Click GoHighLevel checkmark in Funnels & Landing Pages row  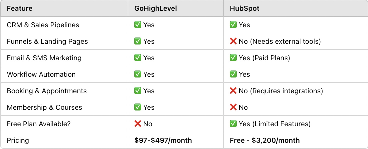138,41
